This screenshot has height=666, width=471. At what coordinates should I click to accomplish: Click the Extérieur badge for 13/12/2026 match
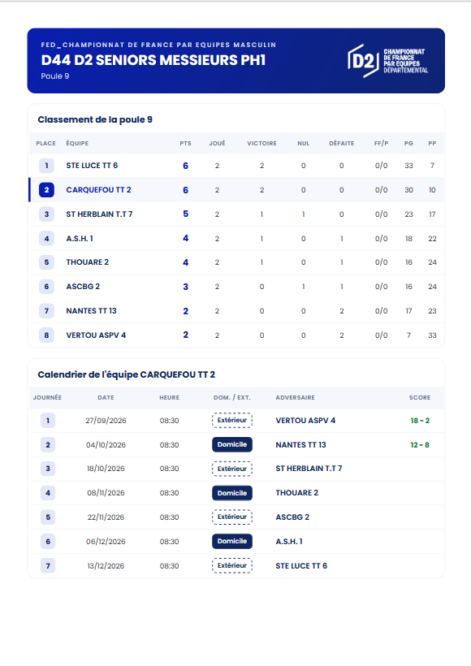[232, 565]
